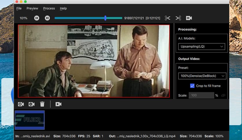Image resolution: width=242 pixels, height=140 pixels.
Task: Click the trash delete icon
Action: tap(42, 104)
